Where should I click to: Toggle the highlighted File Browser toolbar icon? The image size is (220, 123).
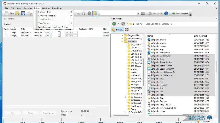tap(95, 13)
